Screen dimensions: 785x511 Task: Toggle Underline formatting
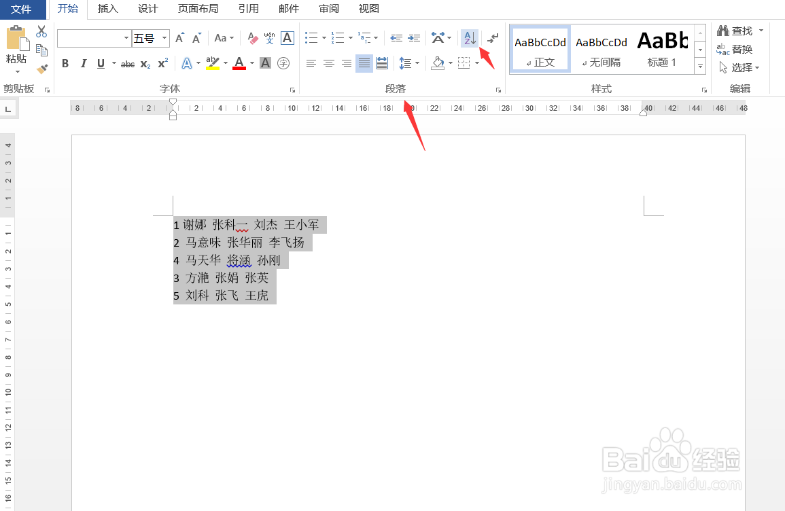[101, 64]
